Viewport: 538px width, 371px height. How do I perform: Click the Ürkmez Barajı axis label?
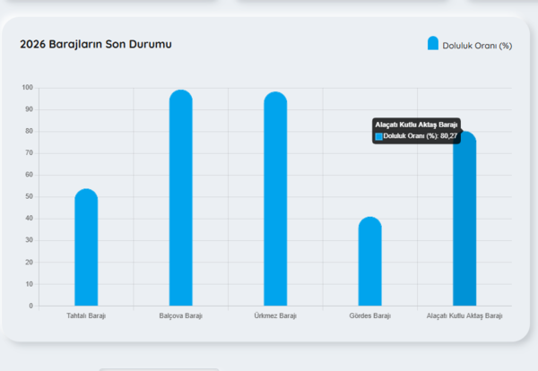pos(275,316)
